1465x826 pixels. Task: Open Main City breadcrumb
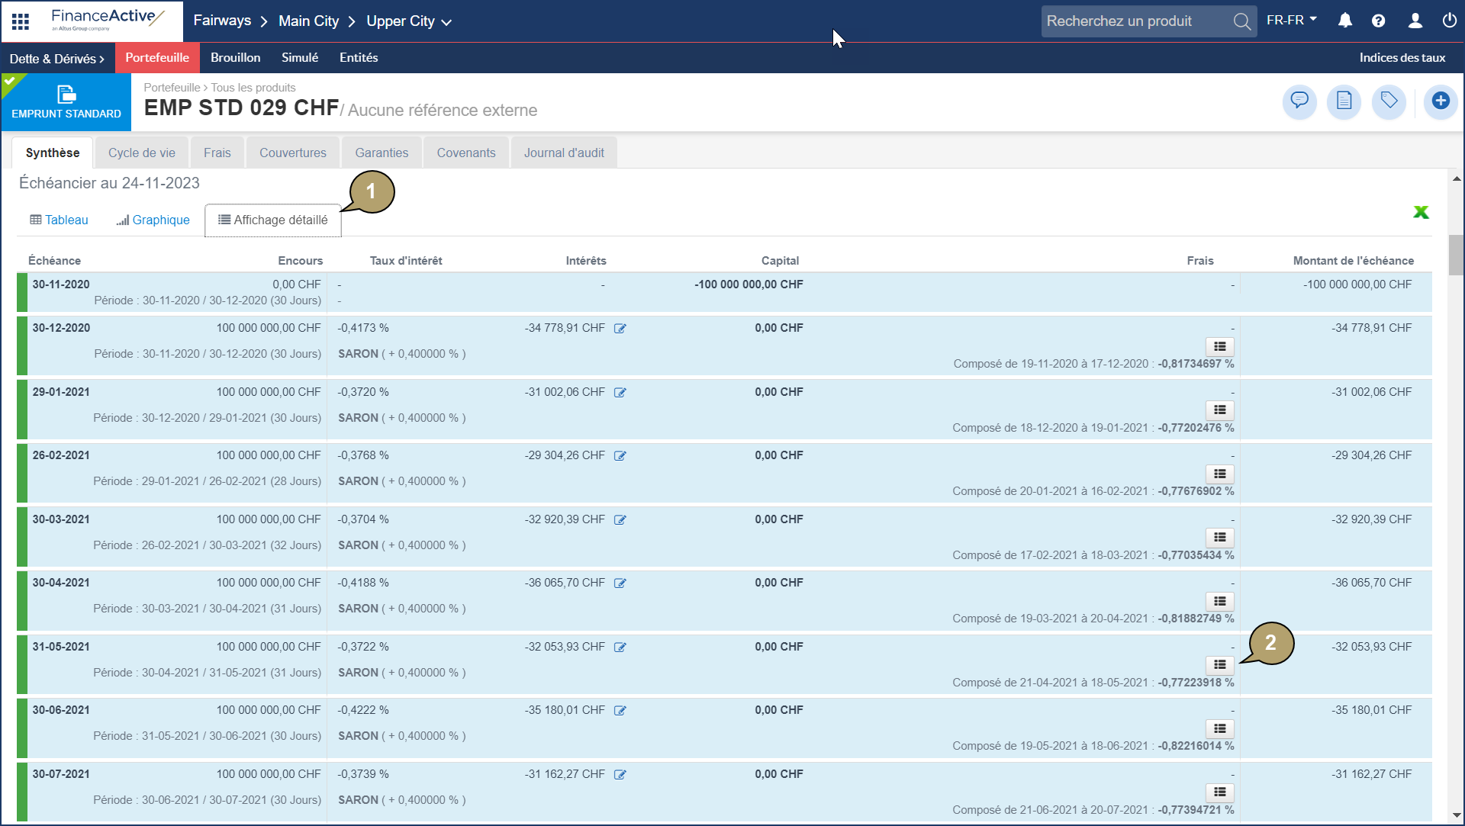[x=308, y=21]
